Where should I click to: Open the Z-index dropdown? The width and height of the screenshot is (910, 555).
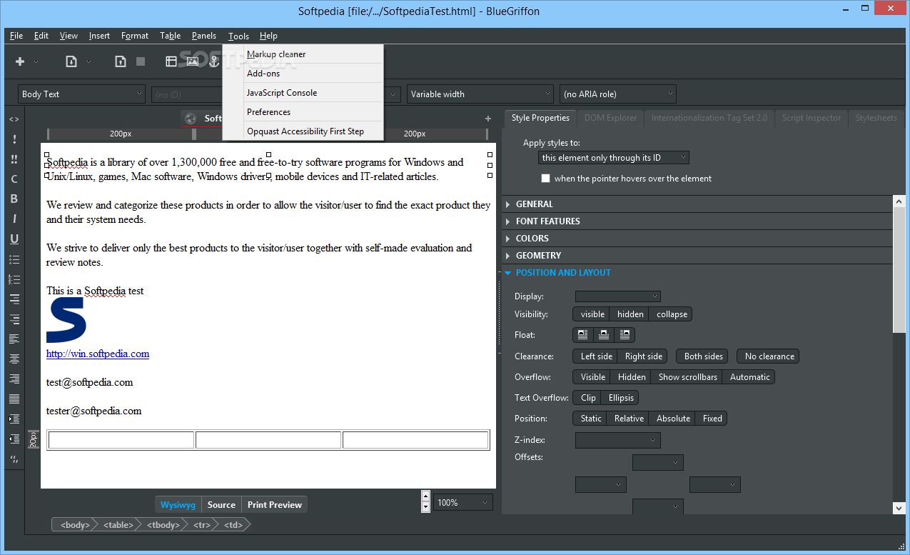617,441
